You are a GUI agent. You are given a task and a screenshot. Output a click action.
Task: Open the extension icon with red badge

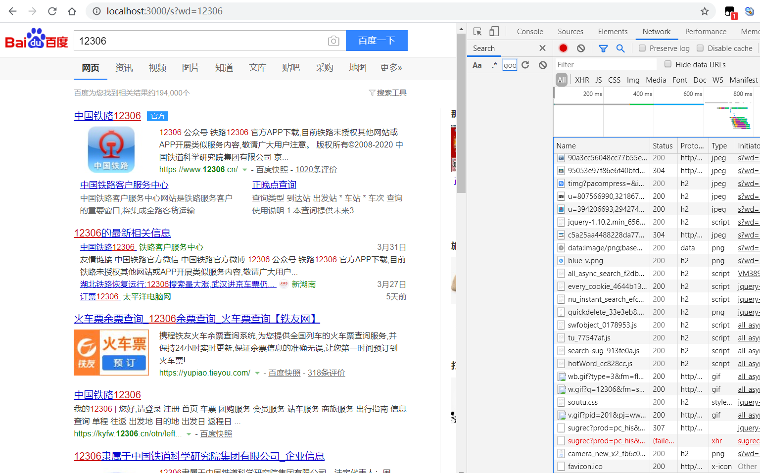730,12
